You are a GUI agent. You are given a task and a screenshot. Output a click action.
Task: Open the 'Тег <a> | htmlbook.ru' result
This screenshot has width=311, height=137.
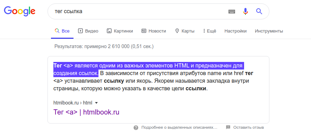[86, 112]
